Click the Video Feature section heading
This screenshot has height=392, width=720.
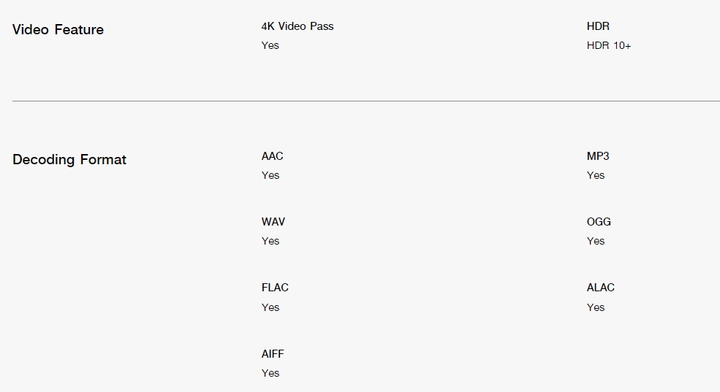tap(58, 30)
